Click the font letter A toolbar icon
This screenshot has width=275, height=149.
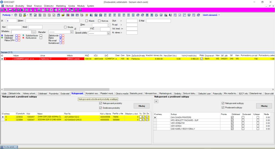point(166,15)
